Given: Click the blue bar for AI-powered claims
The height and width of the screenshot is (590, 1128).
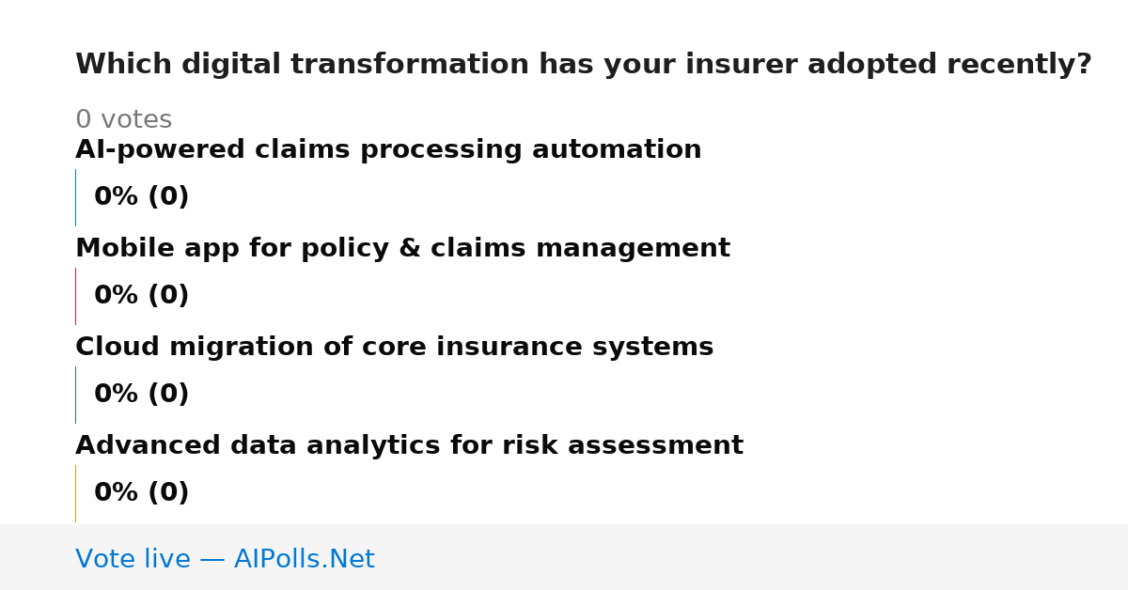Looking at the screenshot, I should pos(75,197).
